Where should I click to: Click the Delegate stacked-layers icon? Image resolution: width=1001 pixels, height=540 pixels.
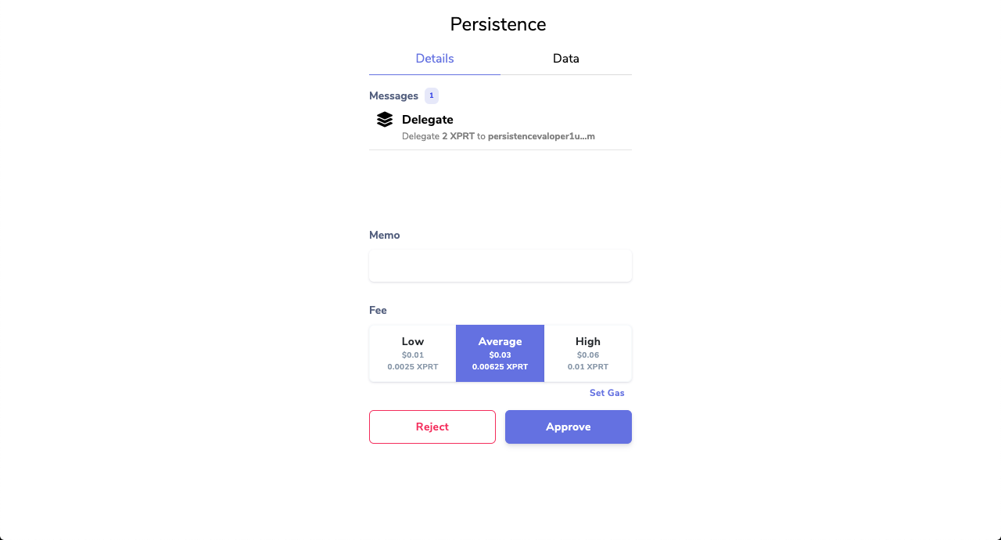385,120
